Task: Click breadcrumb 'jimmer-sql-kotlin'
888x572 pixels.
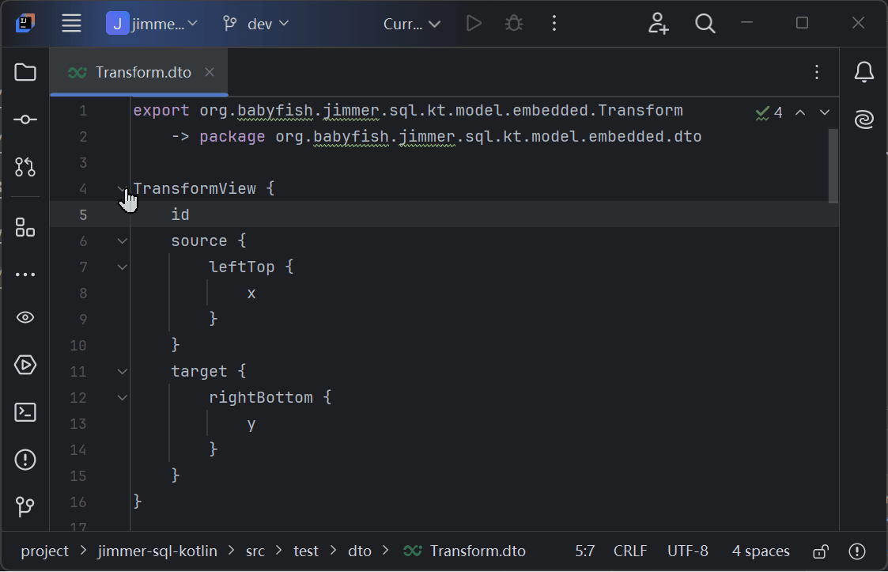Action: [157, 551]
